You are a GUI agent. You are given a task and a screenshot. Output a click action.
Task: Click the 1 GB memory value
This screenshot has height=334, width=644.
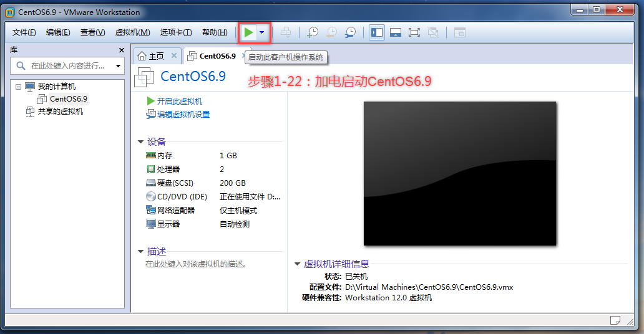click(x=228, y=156)
